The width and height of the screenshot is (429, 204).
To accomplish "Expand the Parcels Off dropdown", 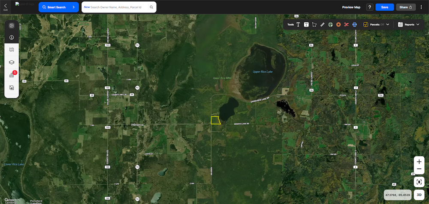I will click(x=387, y=25).
